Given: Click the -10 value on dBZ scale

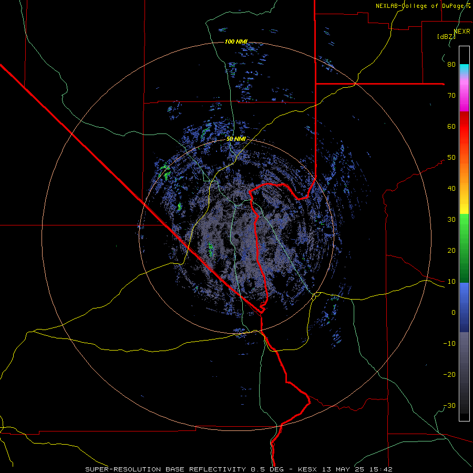Looking at the screenshot, I should [449, 344].
